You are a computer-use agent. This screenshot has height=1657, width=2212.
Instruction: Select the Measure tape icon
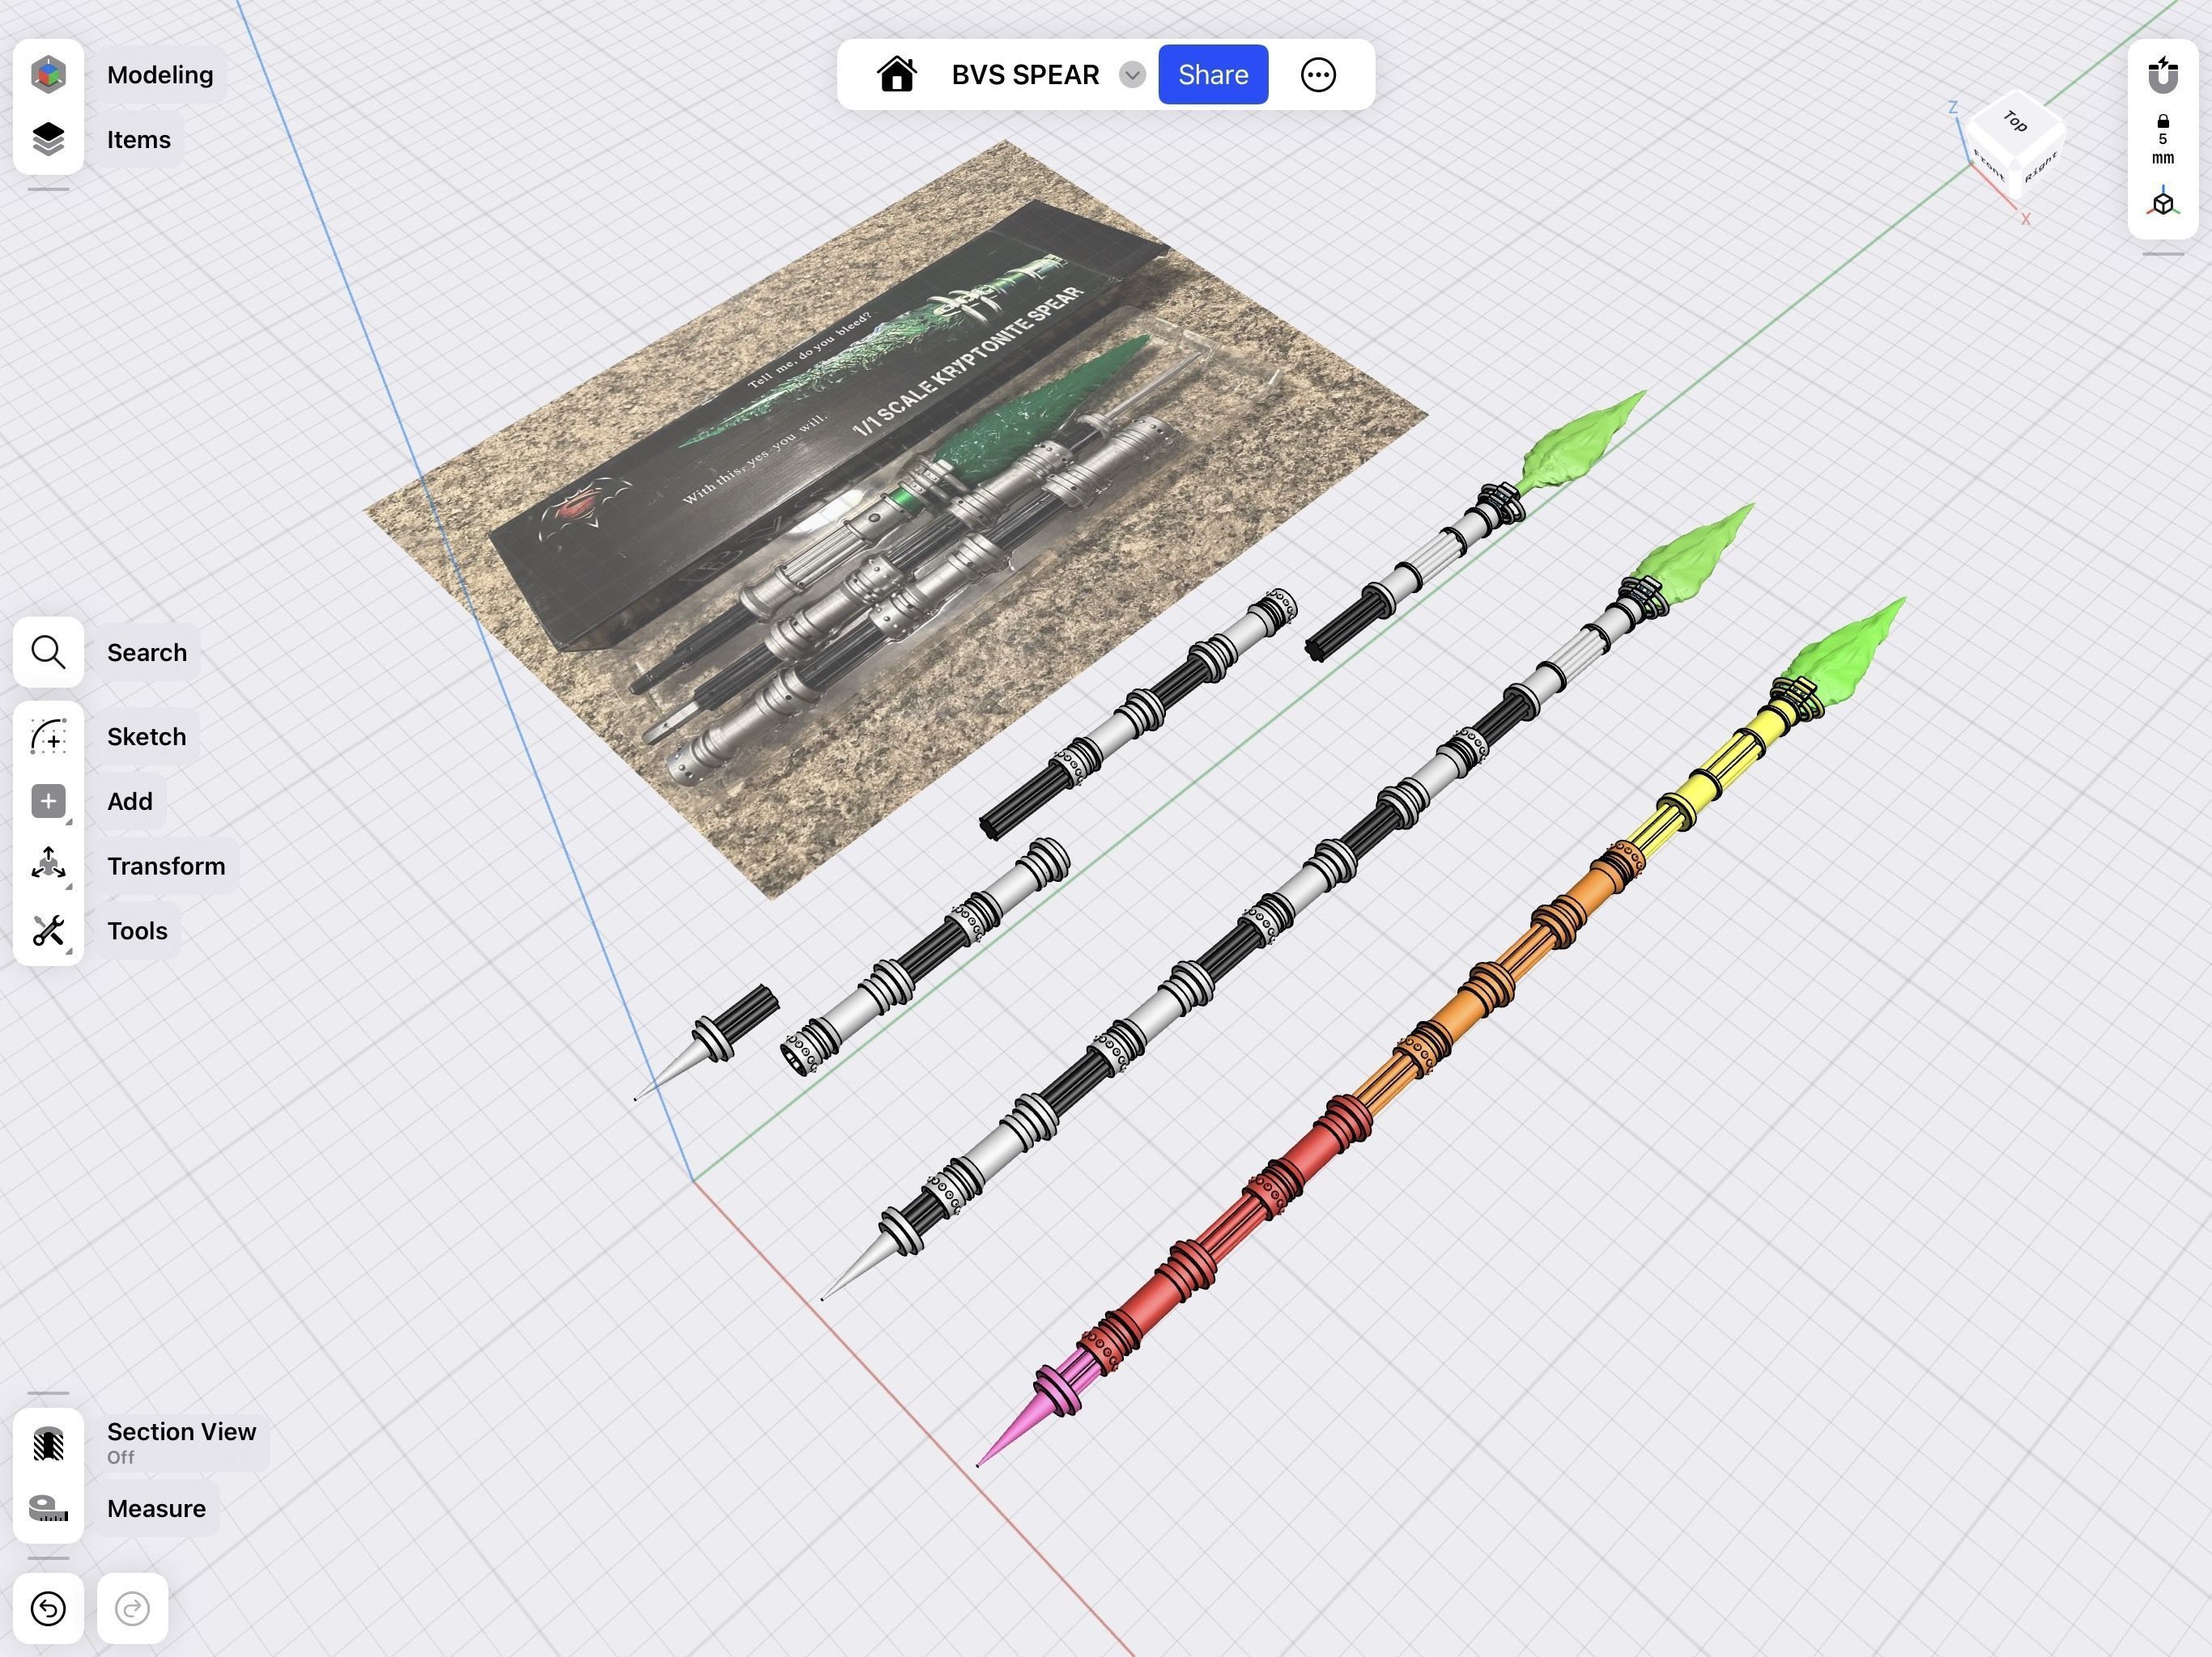coord(48,1508)
